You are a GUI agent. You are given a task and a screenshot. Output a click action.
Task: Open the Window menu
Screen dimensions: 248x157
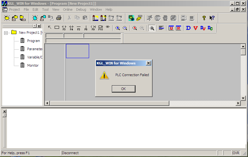[x=96, y=9]
